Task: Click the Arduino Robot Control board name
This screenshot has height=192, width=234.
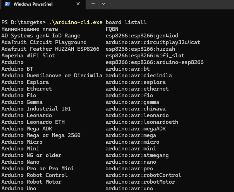Action: pos(34,175)
